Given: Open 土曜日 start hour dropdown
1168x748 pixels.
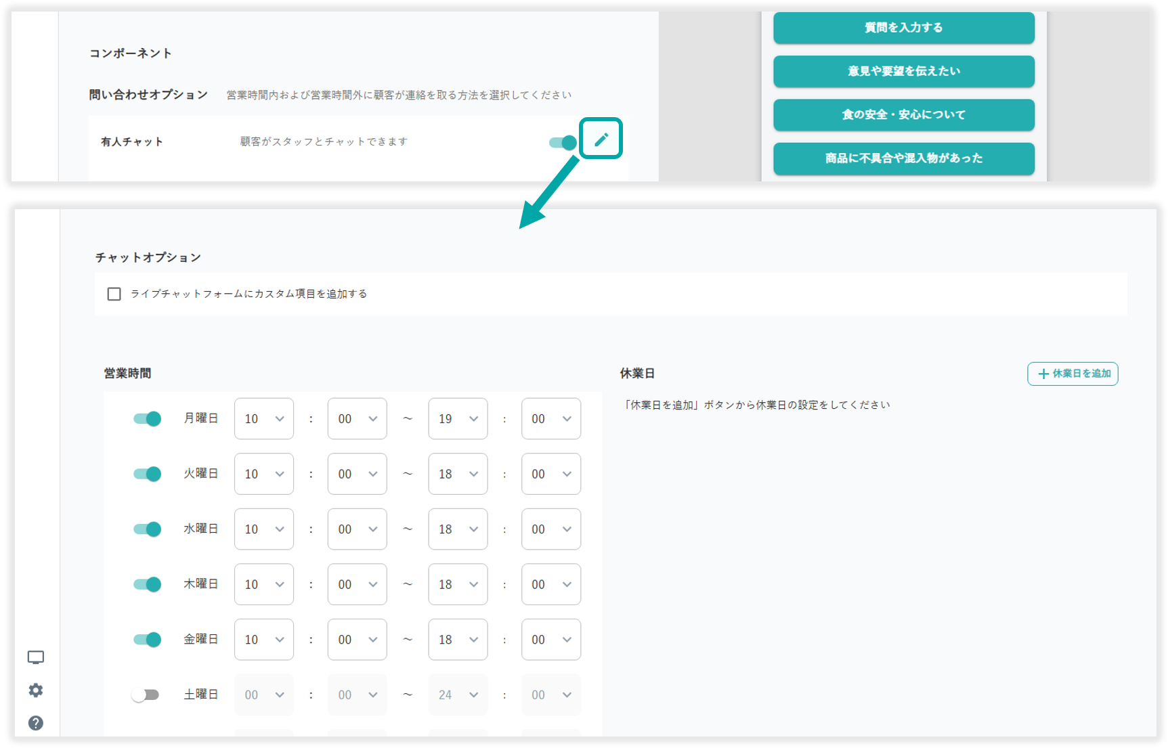Looking at the screenshot, I should pyautogui.click(x=264, y=695).
